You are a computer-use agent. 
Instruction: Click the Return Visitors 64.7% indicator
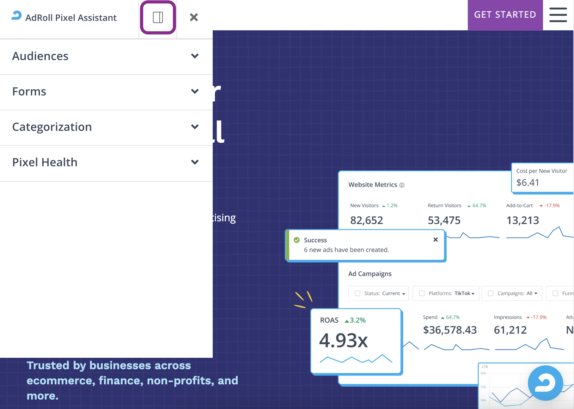pos(477,205)
